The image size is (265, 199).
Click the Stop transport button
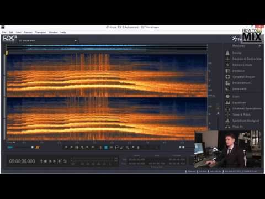pos(45,161)
